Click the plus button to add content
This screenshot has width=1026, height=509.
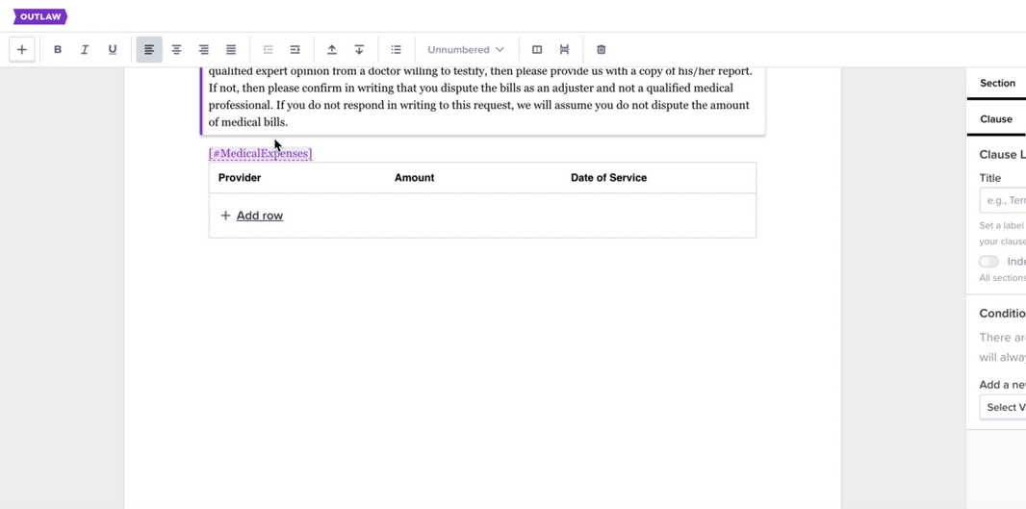(22, 50)
